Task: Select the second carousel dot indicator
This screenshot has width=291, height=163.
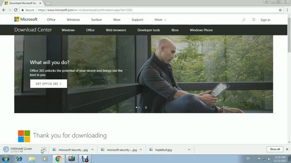Action: tap(139, 107)
